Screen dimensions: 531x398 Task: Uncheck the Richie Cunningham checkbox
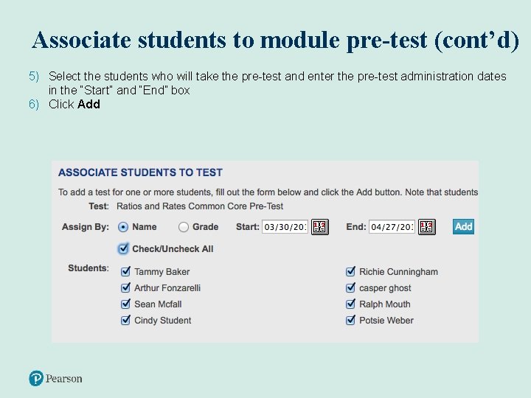(x=352, y=271)
